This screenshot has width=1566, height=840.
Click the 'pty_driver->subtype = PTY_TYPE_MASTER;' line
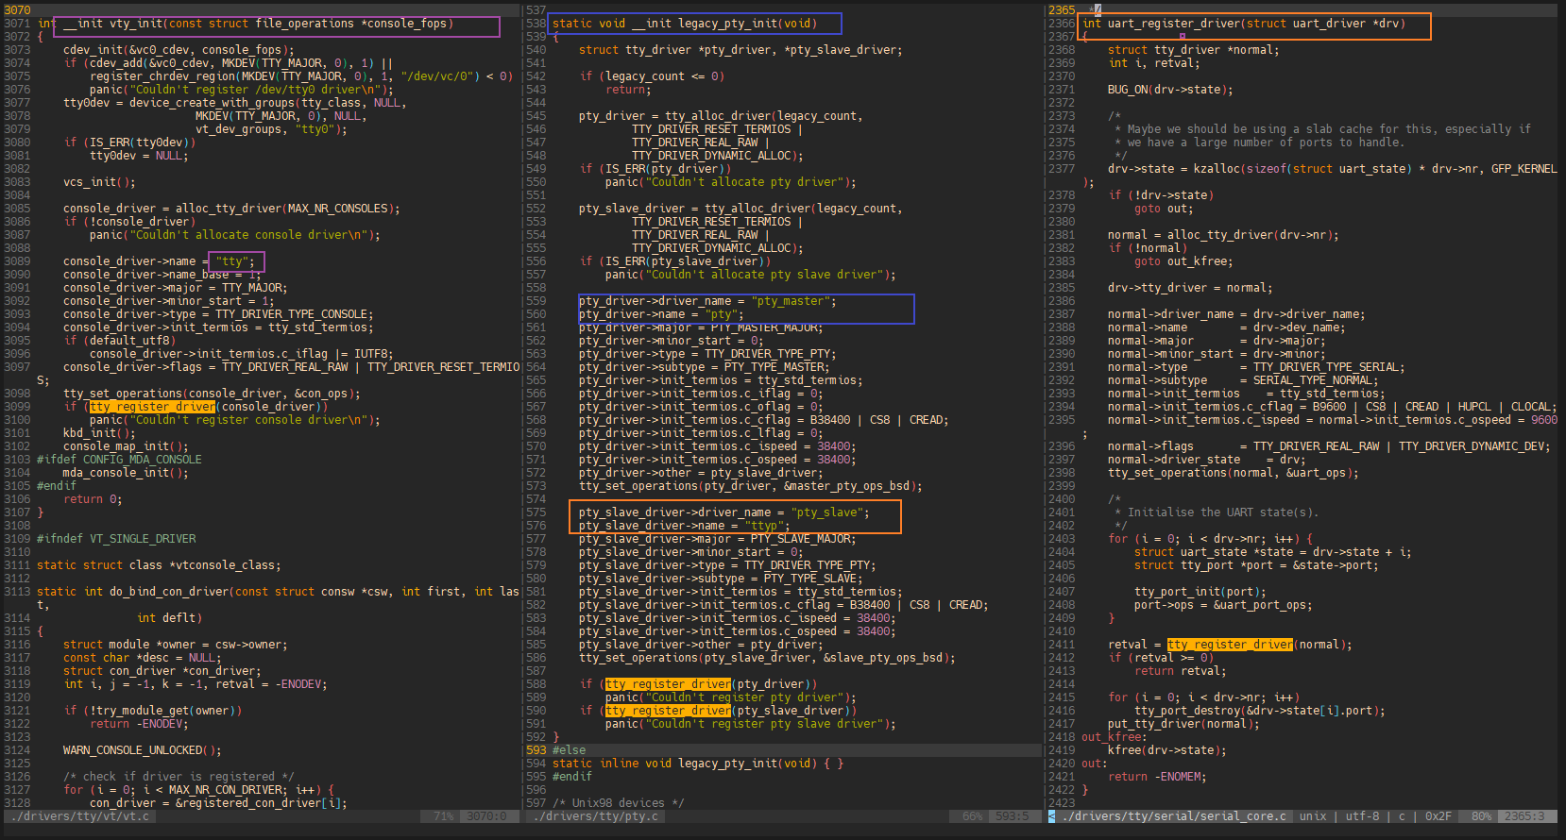pyautogui.click(x=705, y=367)
